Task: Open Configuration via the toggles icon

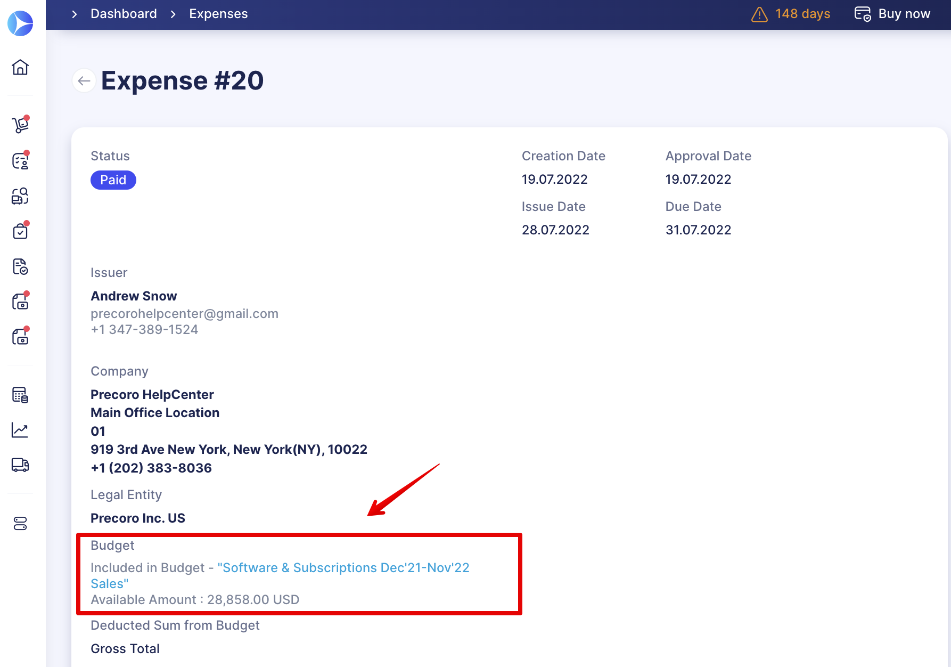Action: pyautogui.click(x=20, y=524)
